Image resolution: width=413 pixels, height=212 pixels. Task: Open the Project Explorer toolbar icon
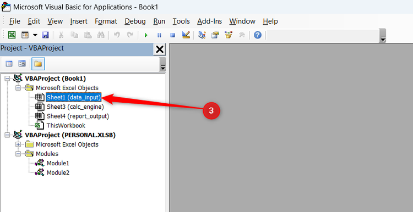[x=202, y=35]
